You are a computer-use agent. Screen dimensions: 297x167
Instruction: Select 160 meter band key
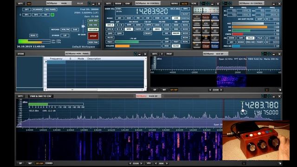click(215, 23)
